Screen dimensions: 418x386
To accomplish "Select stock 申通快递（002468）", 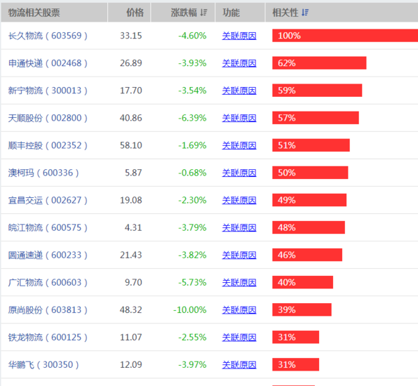I will pyautogui.click(x=47, y=63).
